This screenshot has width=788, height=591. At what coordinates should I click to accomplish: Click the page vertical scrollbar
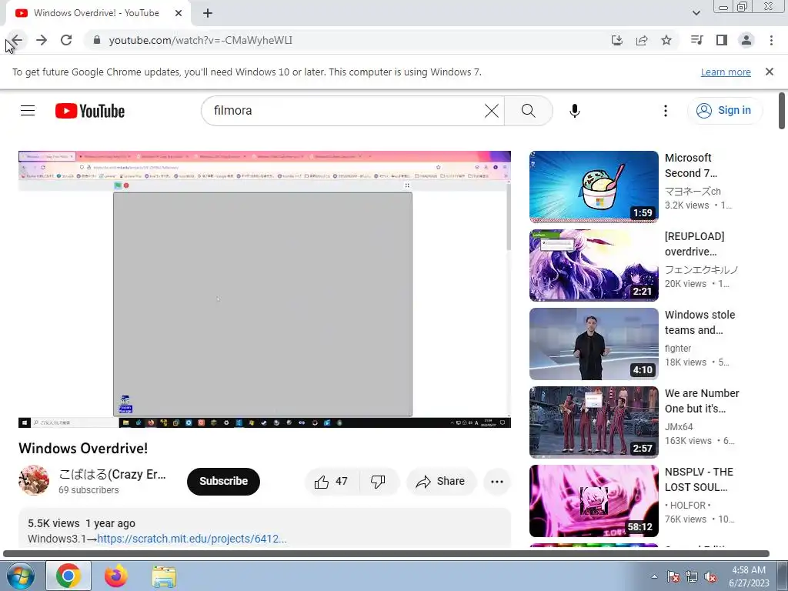pos(783,111)
